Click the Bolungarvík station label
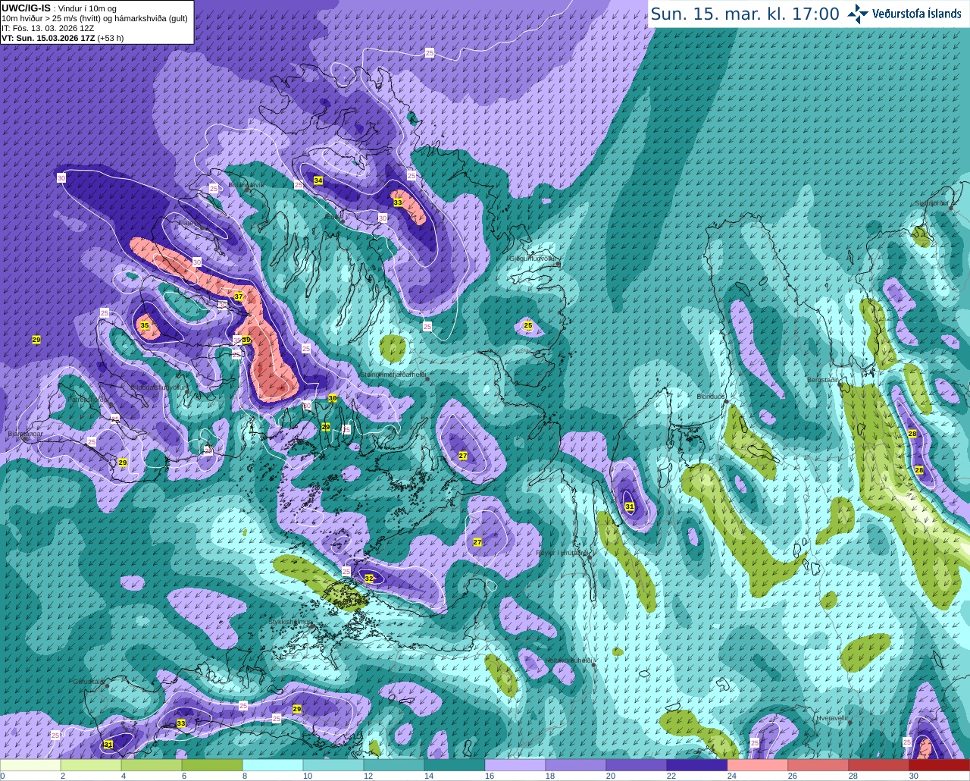This screenshot has width=970, height=781. (246, 184)
